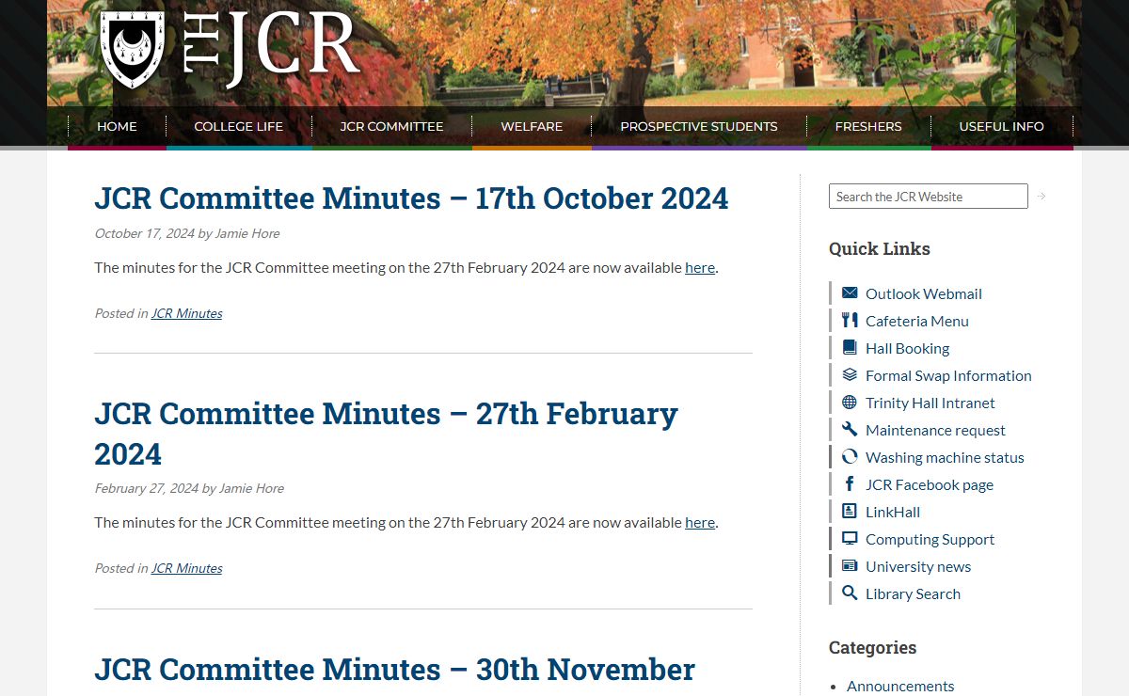Click the Washing machine status refresh icon
Viewport: 1129px width, 696px height.
coord(850,456)
